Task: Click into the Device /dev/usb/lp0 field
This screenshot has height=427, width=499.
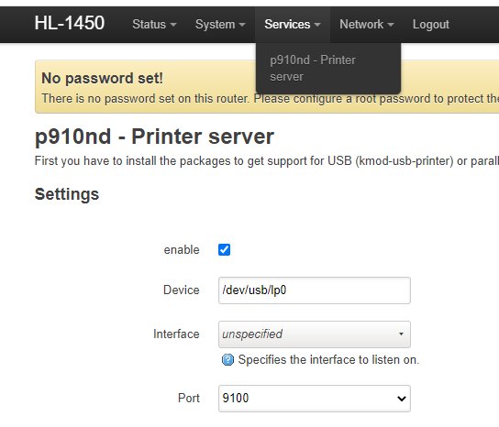Action: pyautogui.click(x=315, y=290)
